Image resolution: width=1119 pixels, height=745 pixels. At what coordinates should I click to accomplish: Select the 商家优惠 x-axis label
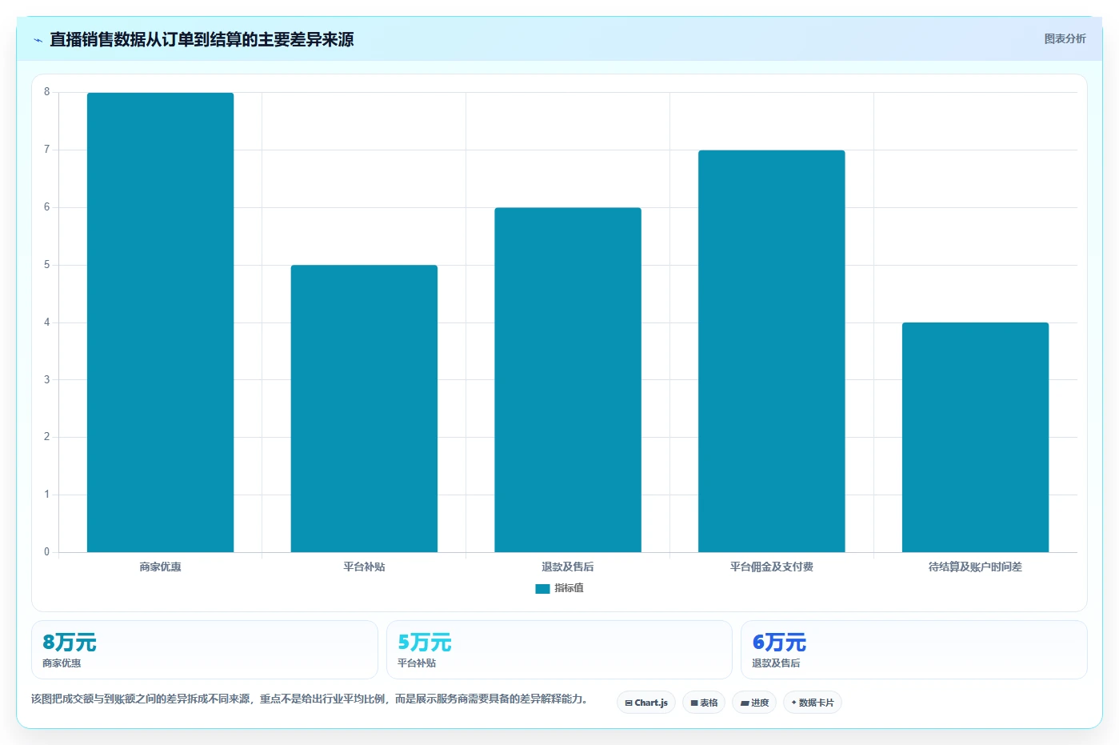coord(160,567)
